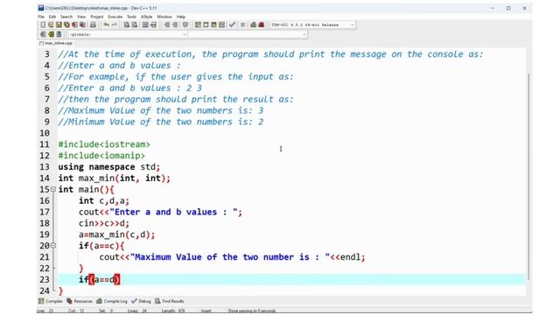560x315 pixels.
Task: Click the first icon left of (globals) dropdown
Action: click(43, 34)
